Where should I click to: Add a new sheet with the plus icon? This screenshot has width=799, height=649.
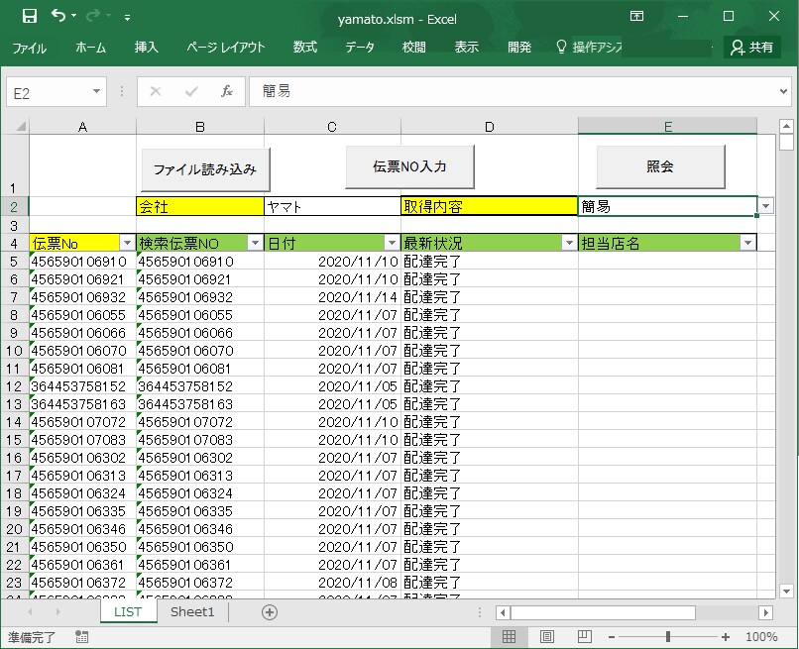(x=270, y=612)
